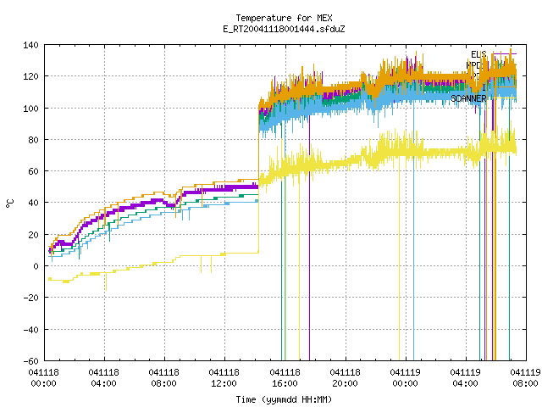Click the purple ELS legend line sample

point(504,54)
